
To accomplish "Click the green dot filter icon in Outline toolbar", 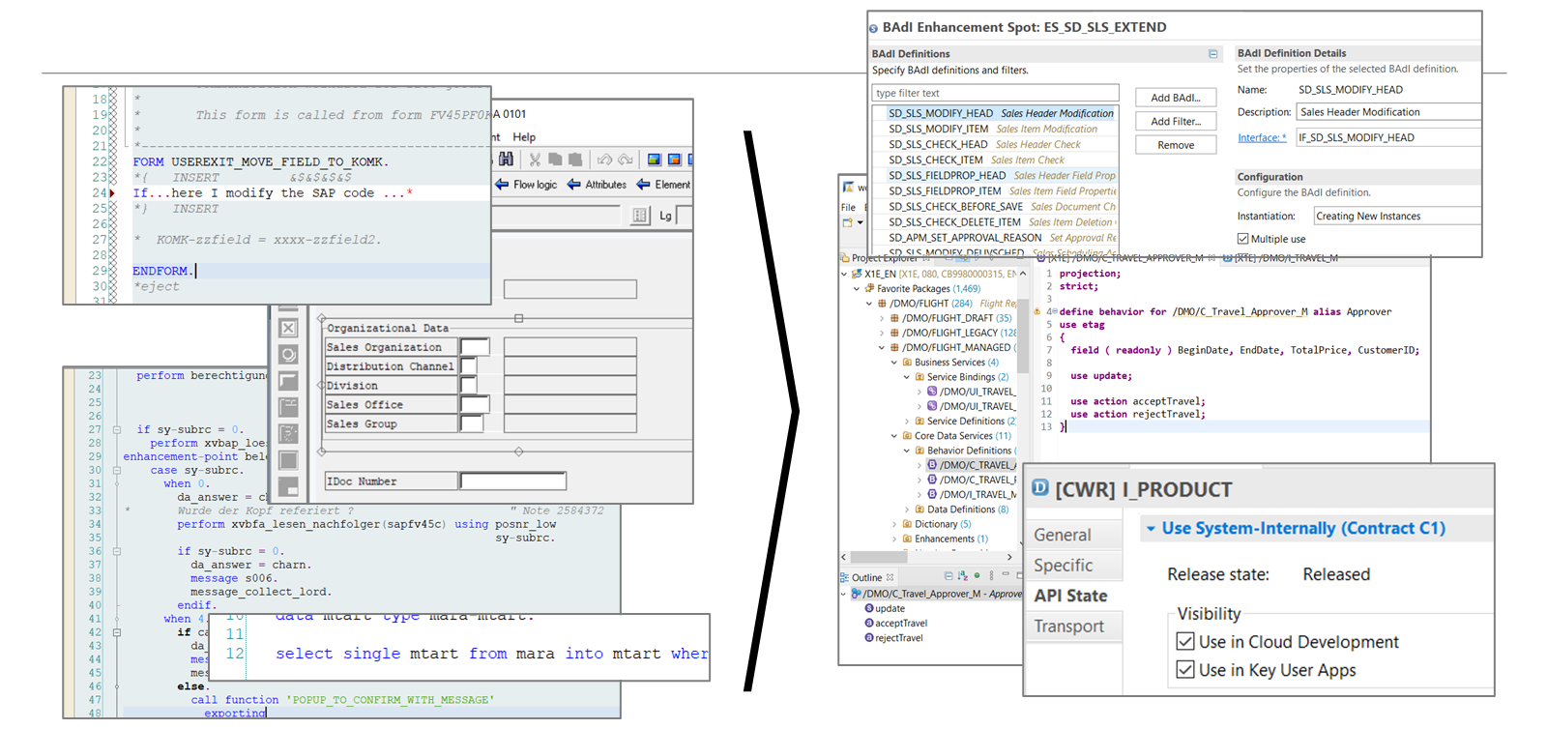I will click(977, 575).
